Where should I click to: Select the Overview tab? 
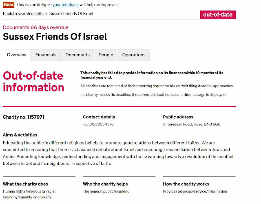[17, 55]
